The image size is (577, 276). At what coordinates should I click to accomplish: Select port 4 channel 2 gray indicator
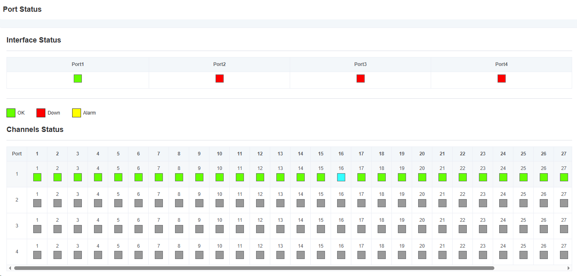(58, 255)
